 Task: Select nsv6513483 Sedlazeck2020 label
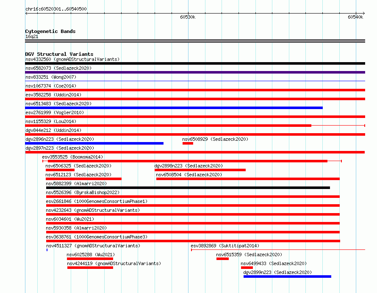58,104
